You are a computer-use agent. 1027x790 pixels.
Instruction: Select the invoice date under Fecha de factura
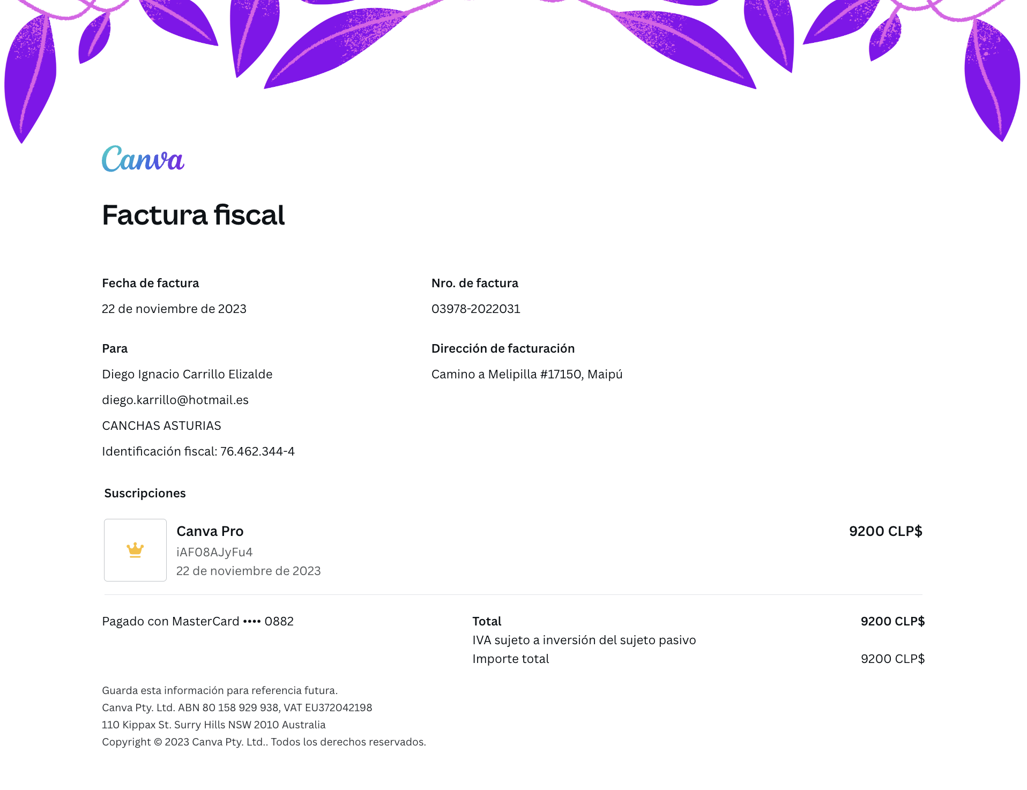pyautogui.click(x=174, y=309)
